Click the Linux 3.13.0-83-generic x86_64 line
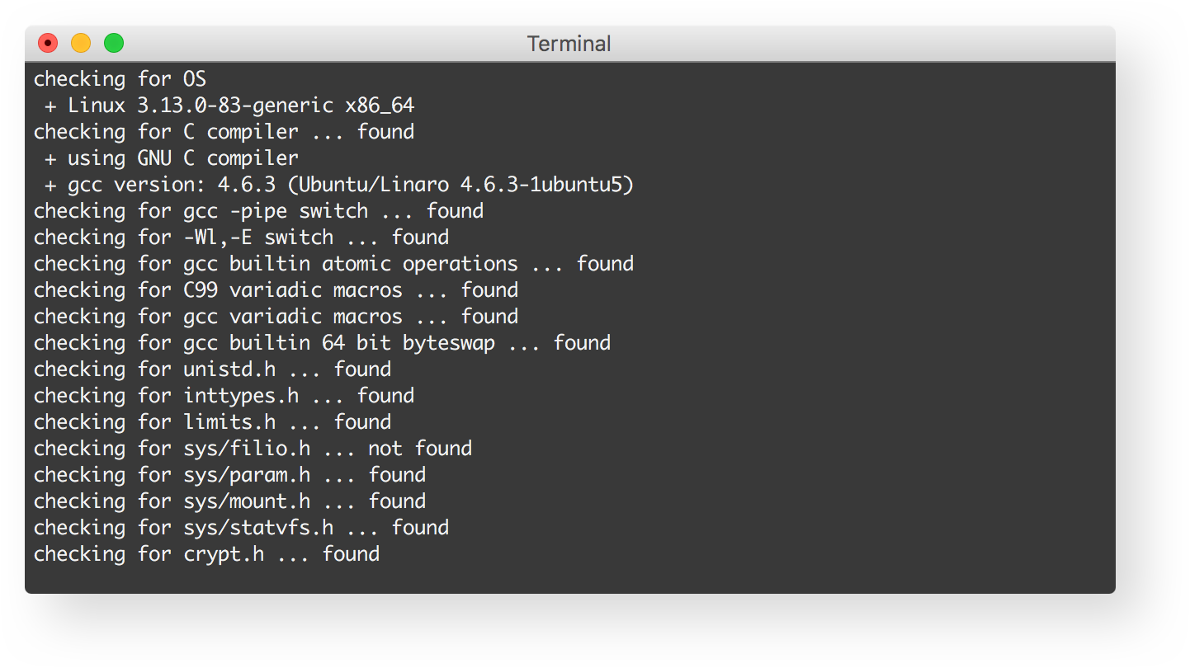Image resolution: width=1190 pixels, height=668 pixels. point(229,106)
